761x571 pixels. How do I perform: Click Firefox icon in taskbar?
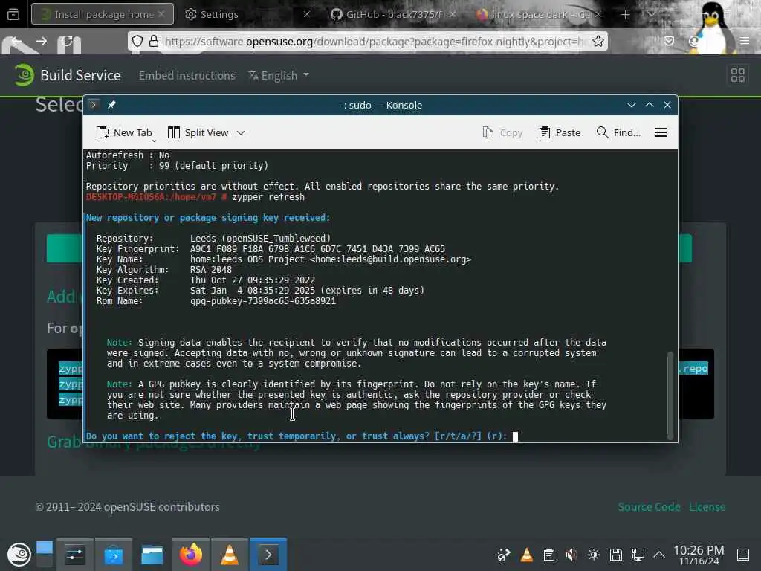pyautogui.click(x=191, y=555)
